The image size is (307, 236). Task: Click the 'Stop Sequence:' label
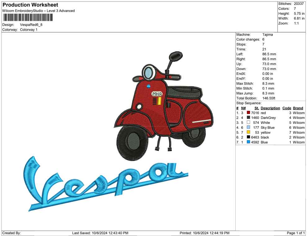tap(249, 103)
